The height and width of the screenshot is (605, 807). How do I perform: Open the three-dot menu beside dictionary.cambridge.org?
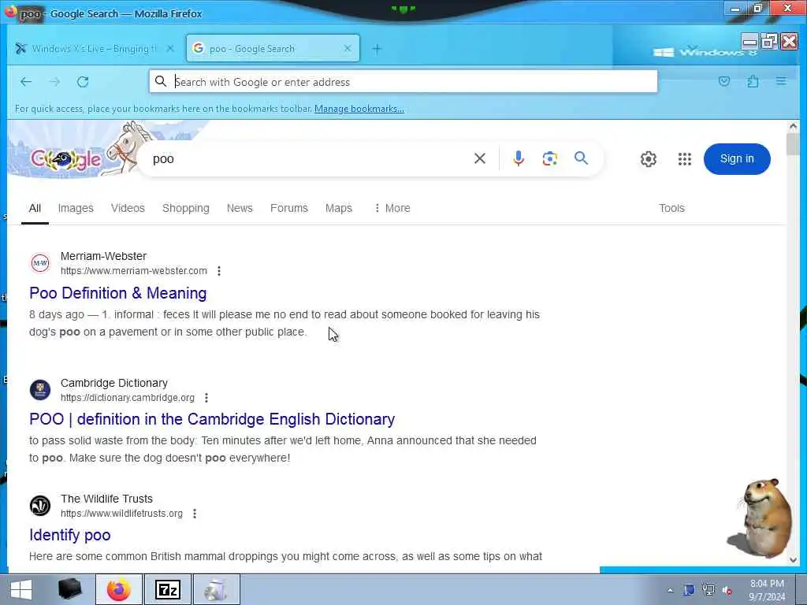(x=206, y=398)
